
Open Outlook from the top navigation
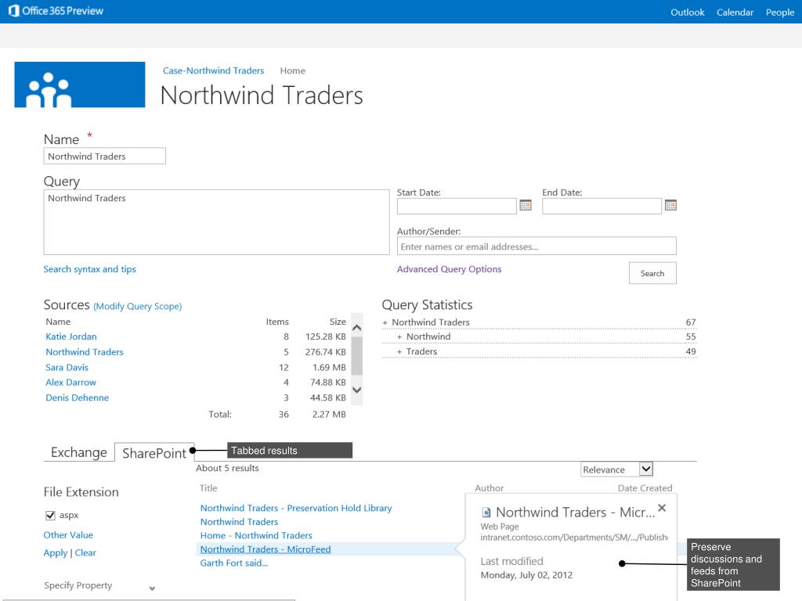tap(688, 13)
